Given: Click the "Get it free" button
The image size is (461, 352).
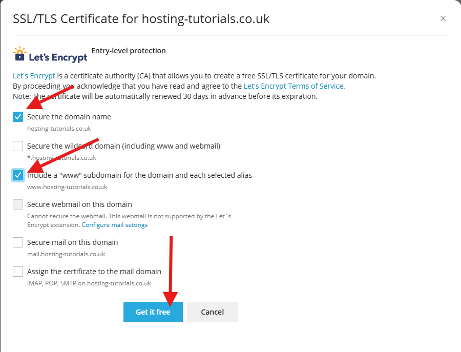Looking at the screenshot, I should click(153, 312).
